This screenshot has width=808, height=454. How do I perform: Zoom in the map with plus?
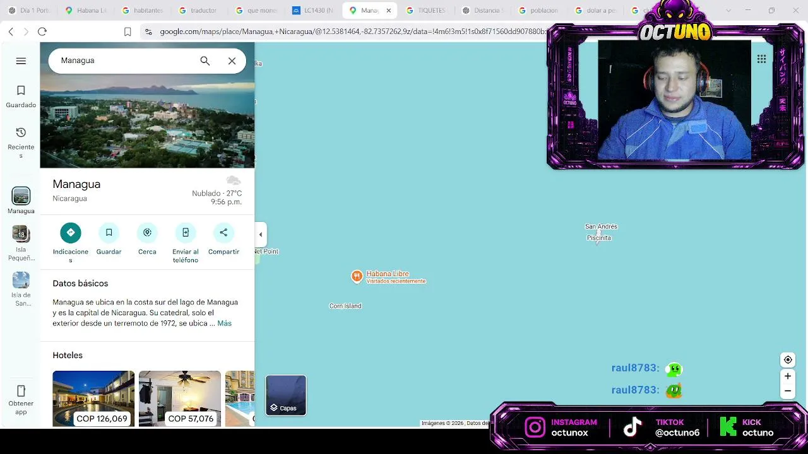pos(788,376)
